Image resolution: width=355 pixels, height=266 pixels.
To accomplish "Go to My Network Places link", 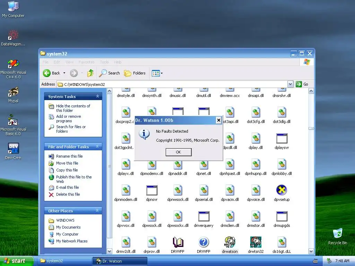I will 71,241.
